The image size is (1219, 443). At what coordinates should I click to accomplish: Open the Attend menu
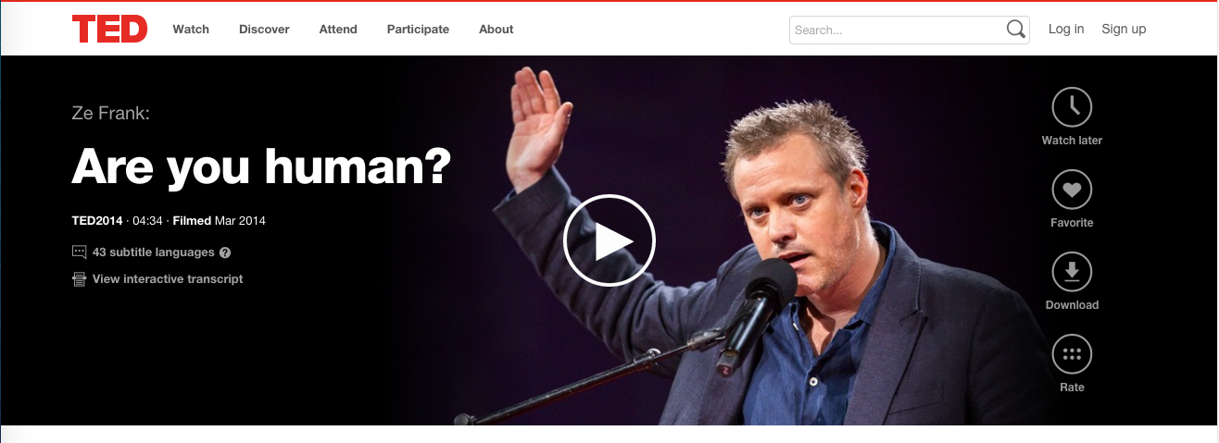click(338, 30)
